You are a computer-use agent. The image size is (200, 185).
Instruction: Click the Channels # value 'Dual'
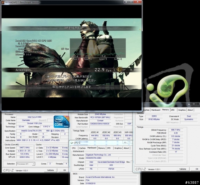[189, 116]
